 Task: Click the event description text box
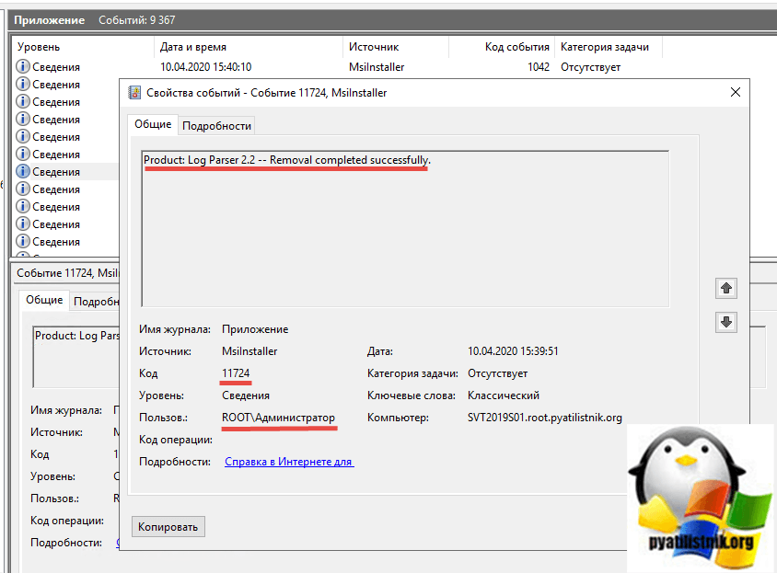(405, 230)
